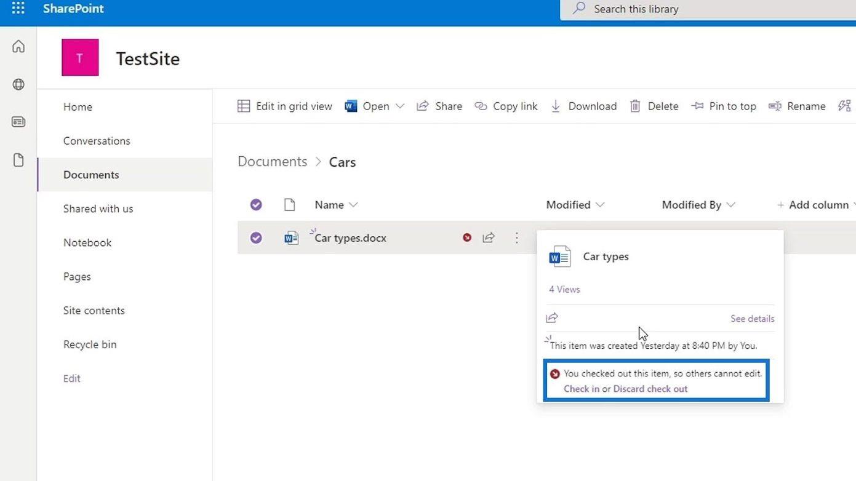Deselect Car types.docx row checkbox
856x481 pixels.
pos(256,238)
